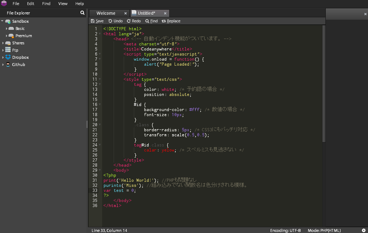The image size is (368, 233).
Task: Open the settings gear in status bar
Action: [364, 230]
